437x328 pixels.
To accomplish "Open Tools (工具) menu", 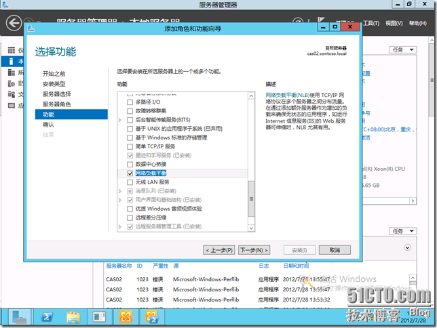I will (371, 24).
